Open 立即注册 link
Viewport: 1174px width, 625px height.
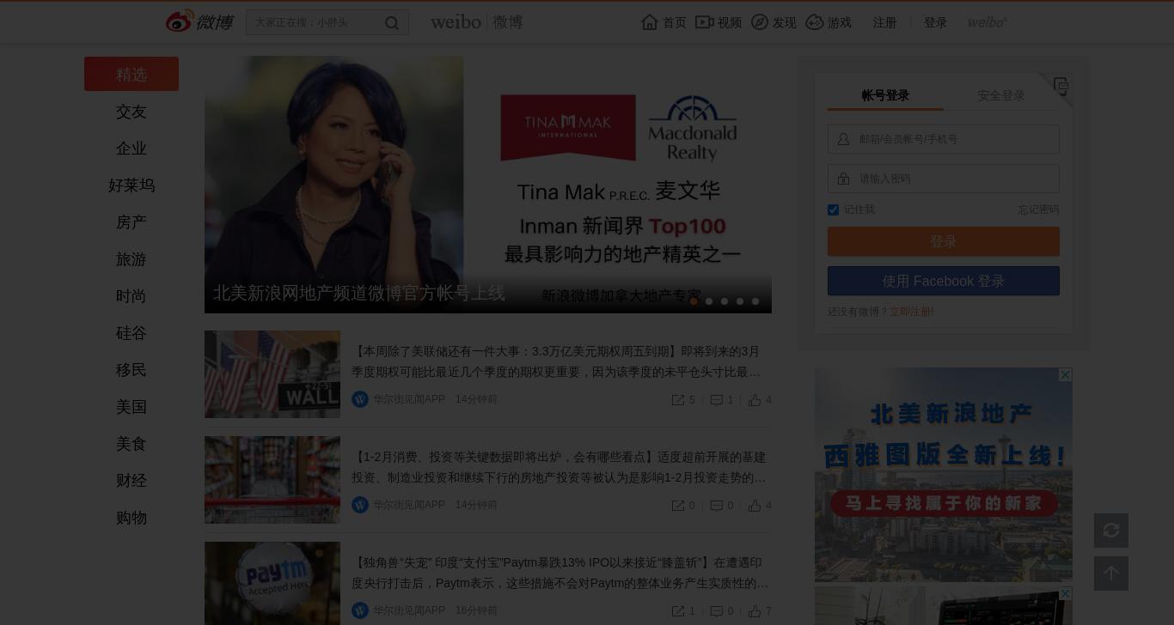point(912,312)
